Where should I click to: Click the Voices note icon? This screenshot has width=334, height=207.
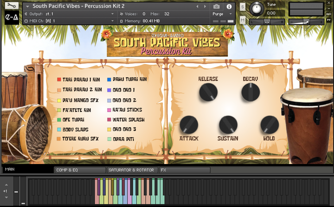[x=122, y=14]
